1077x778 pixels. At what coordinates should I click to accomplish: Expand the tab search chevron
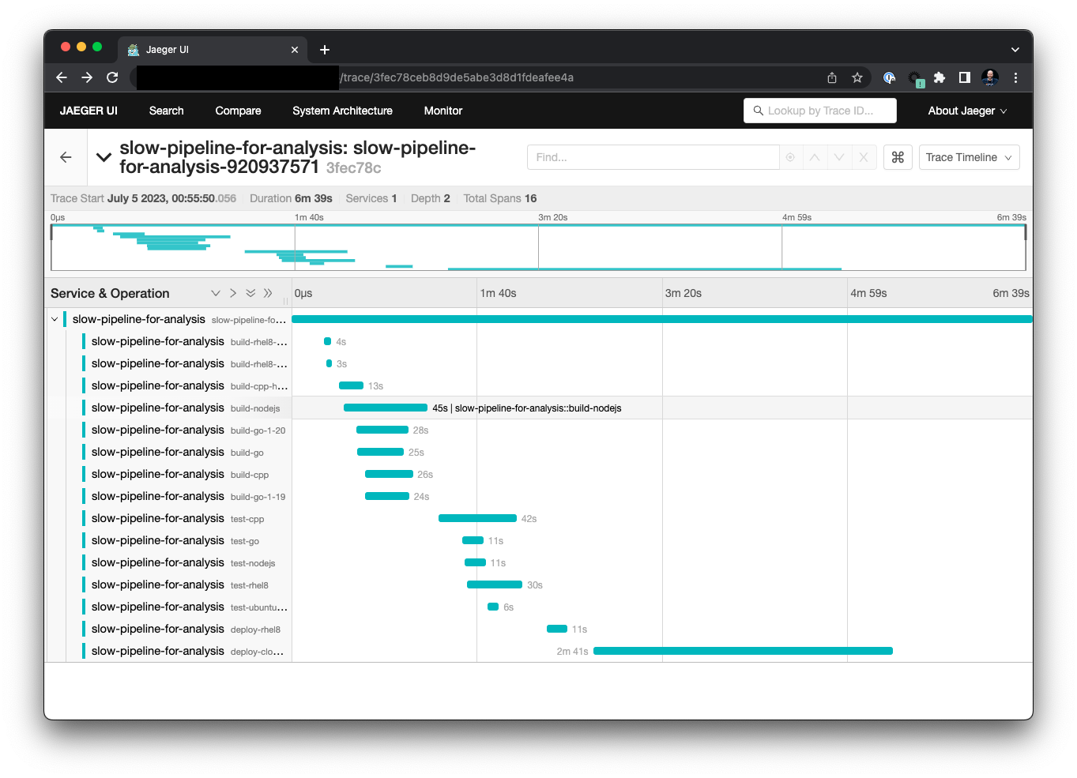tap(1015, 50)
